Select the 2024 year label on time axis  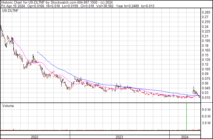[x=185, y=137]
